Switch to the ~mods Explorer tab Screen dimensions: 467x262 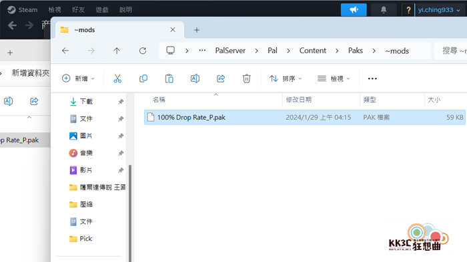tap(119, 30)
